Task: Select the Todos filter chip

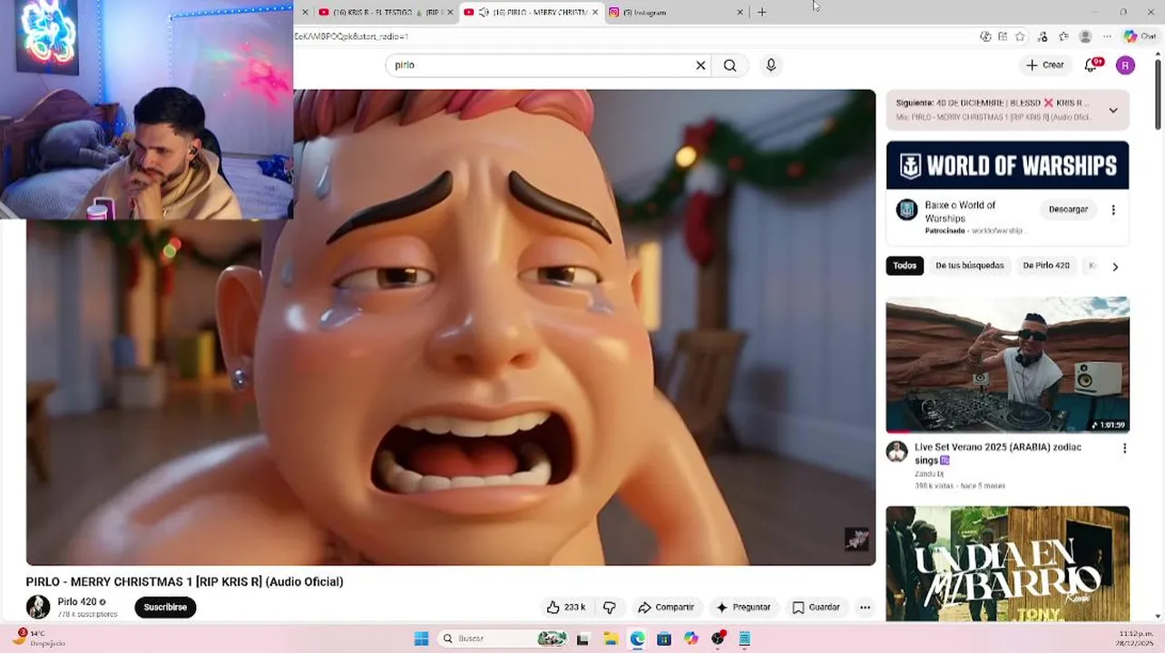Action: tap(905, 266)
